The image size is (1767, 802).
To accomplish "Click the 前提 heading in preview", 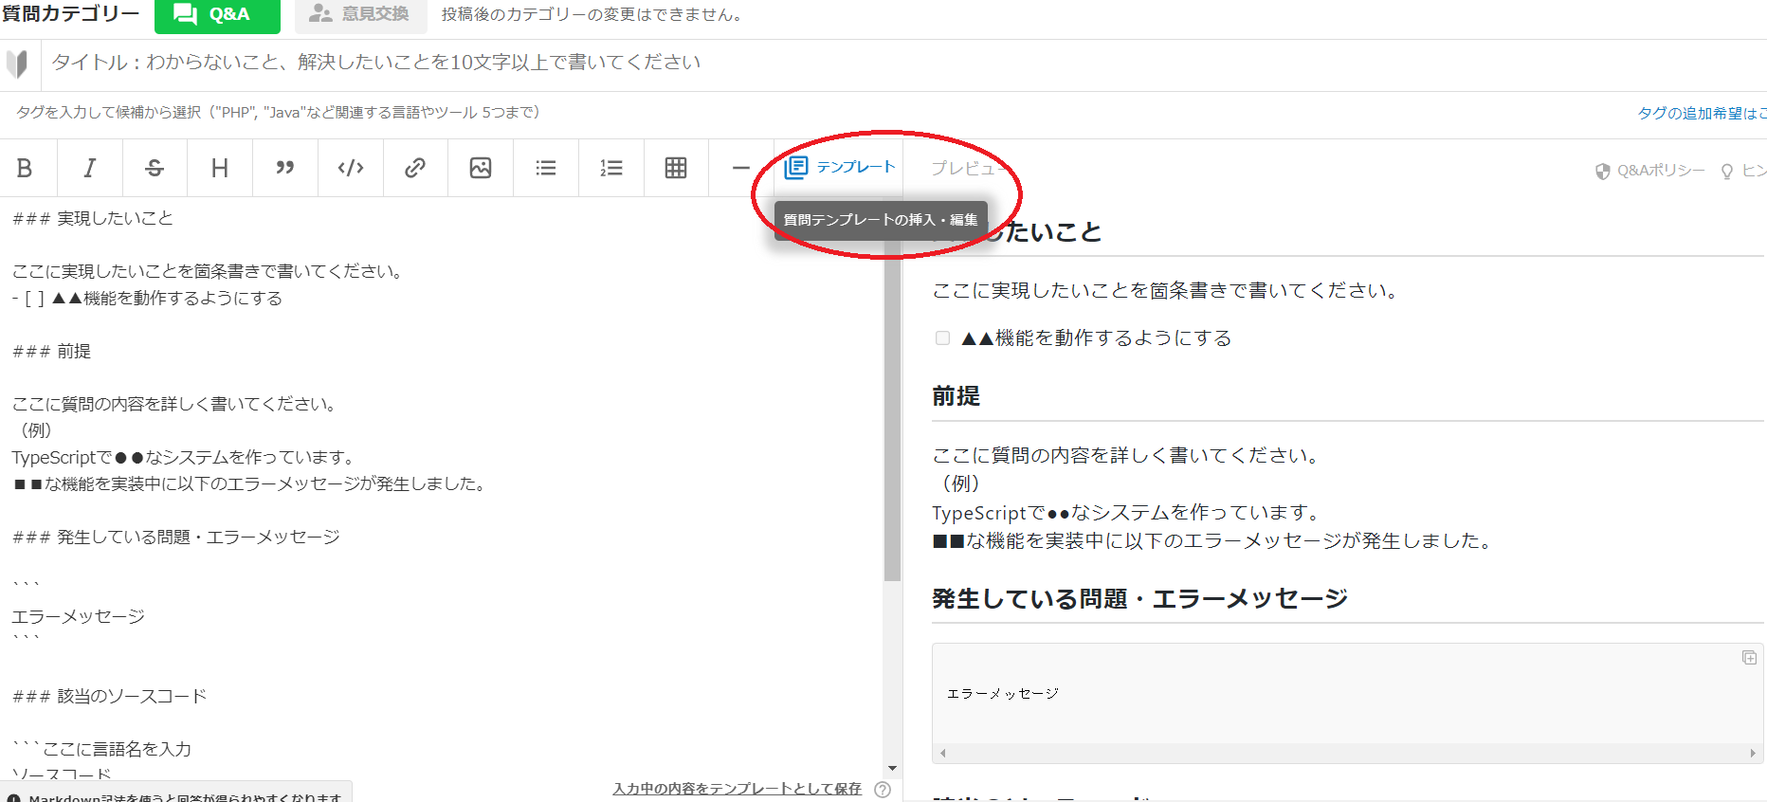I will [x=956, y=396].
